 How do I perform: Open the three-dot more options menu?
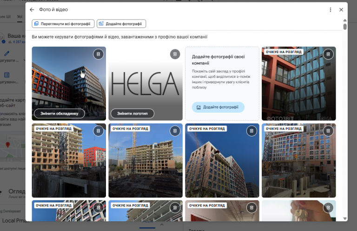(331, 10)
